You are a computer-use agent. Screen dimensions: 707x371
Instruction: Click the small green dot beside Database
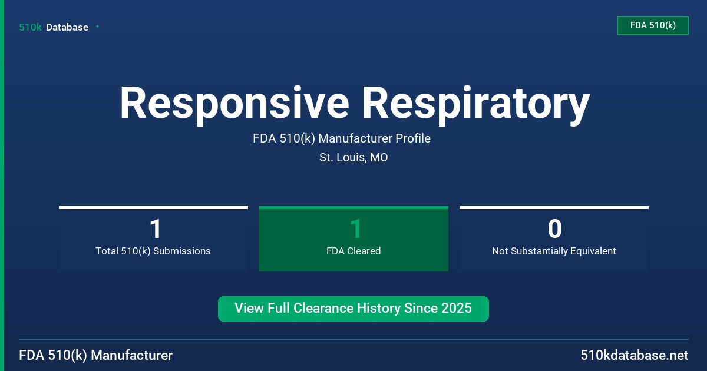(97, 26)
